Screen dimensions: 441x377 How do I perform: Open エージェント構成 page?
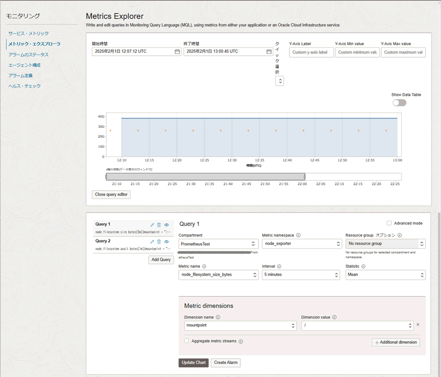click(x=24, y=65)
